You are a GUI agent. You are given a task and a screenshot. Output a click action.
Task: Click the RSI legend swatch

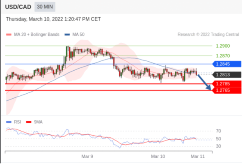pos(9,122)
